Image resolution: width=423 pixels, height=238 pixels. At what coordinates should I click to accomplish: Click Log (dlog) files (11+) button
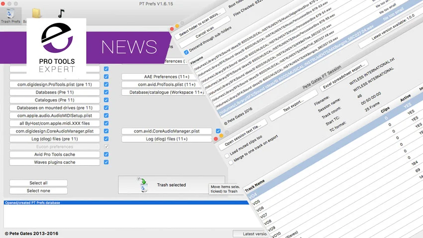click(166, 139)
